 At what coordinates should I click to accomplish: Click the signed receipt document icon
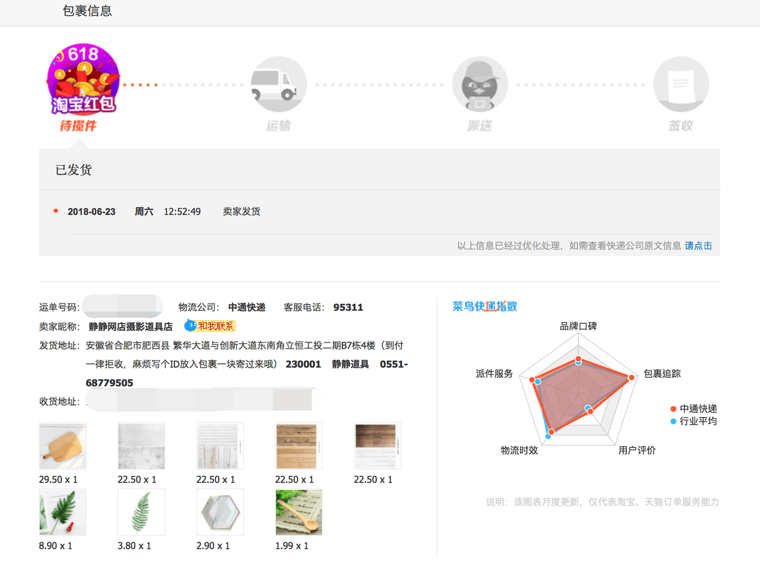coord(681,84)
